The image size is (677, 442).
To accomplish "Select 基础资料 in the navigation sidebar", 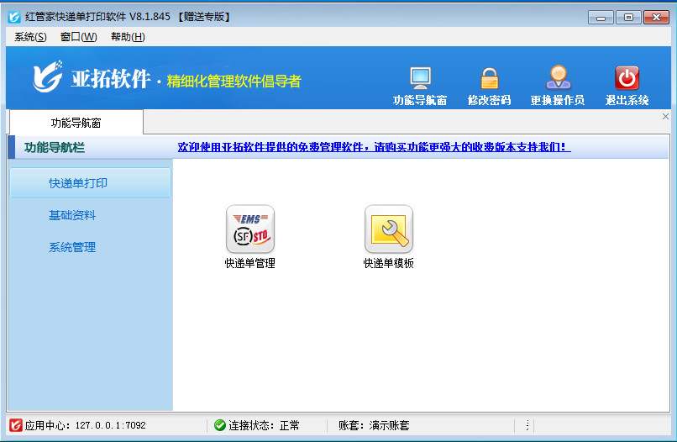I will click(72, 215).
